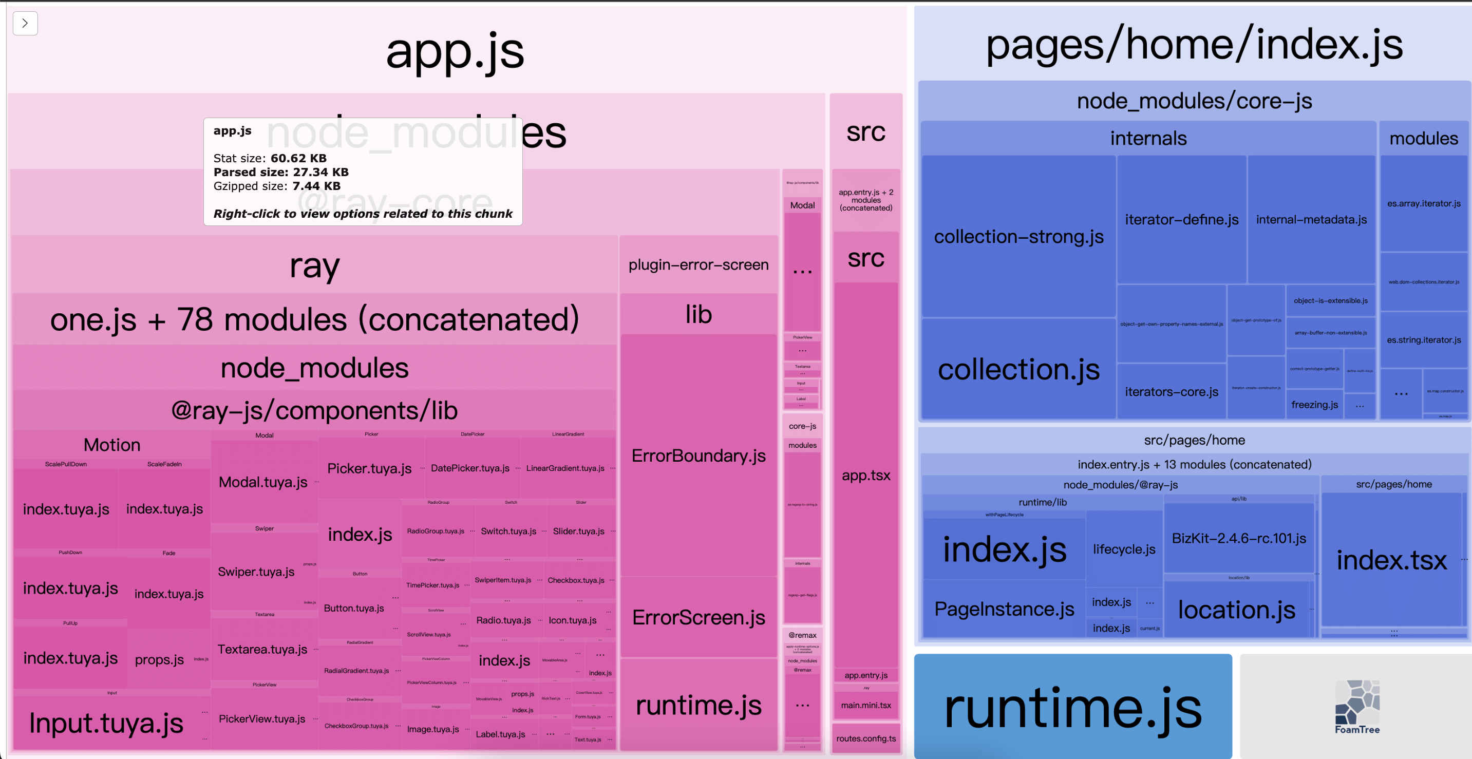The width and height of the screenshot is (1472, 759).
Task: Click the Slider.tuya.js module
Action: 579,531
